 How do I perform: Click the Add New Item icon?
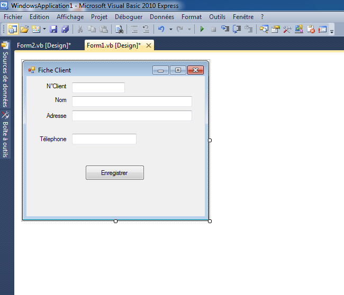(x=36, y=29)
